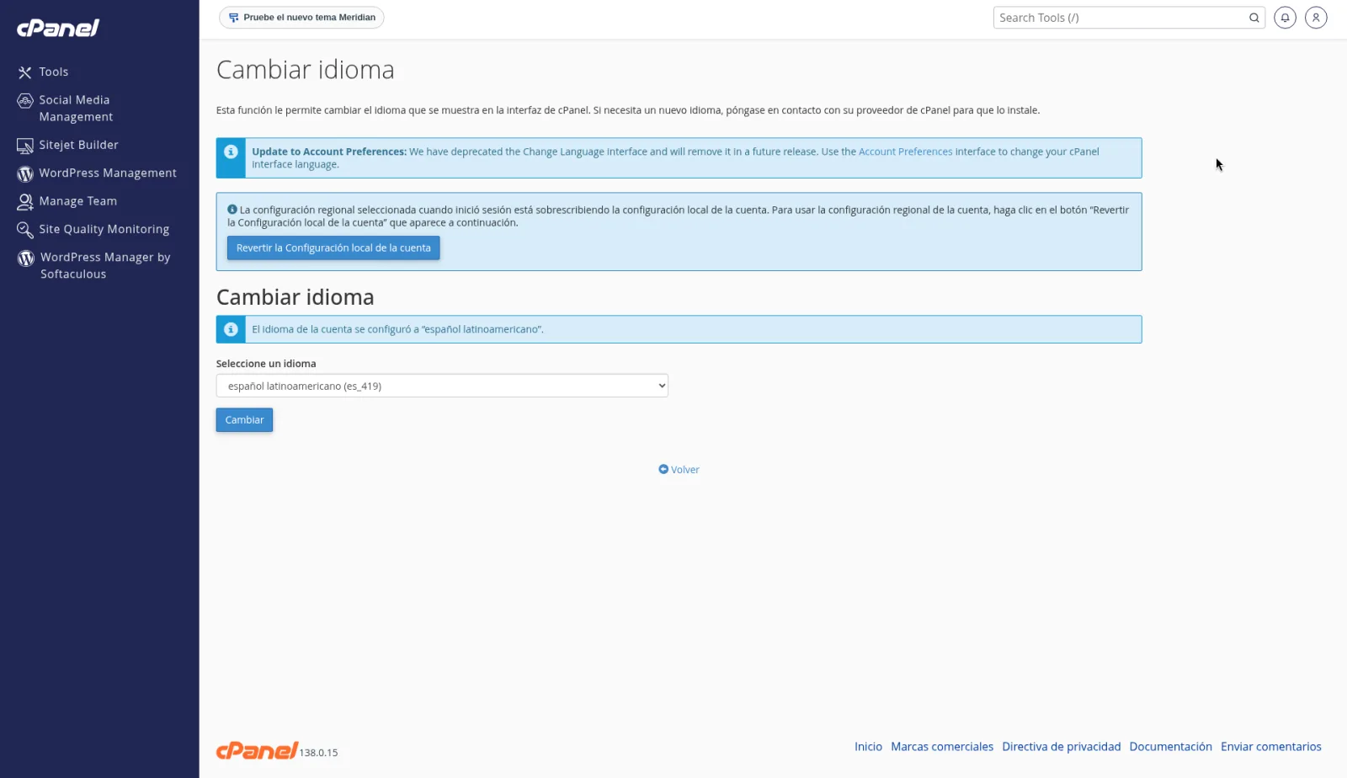
Task: Open Site Quality Monitoring icon
Action: pyautogui.click(x=25, y=230)
